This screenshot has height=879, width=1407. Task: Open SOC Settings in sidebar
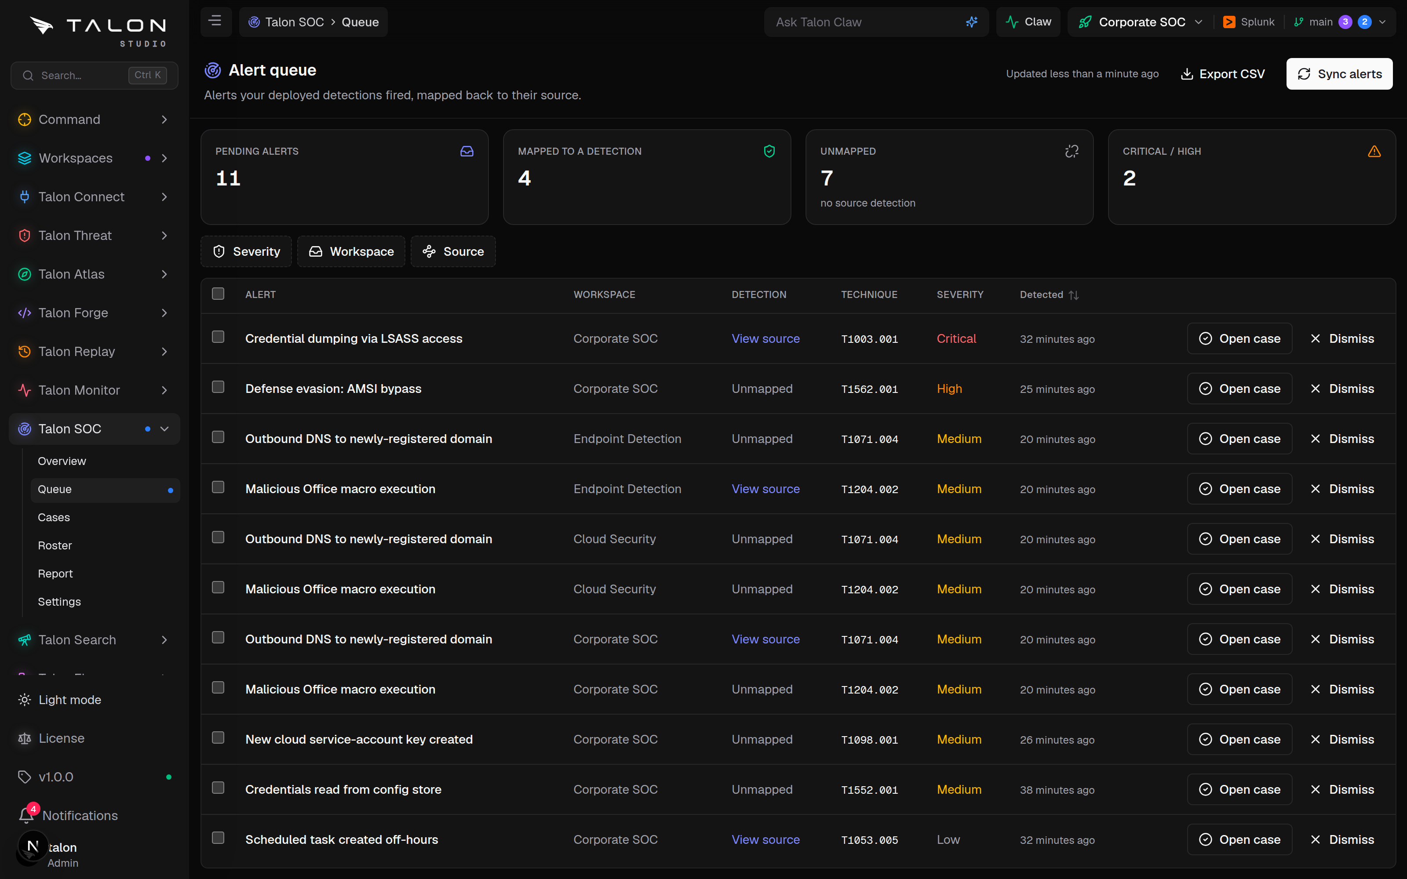pos(59,602)
